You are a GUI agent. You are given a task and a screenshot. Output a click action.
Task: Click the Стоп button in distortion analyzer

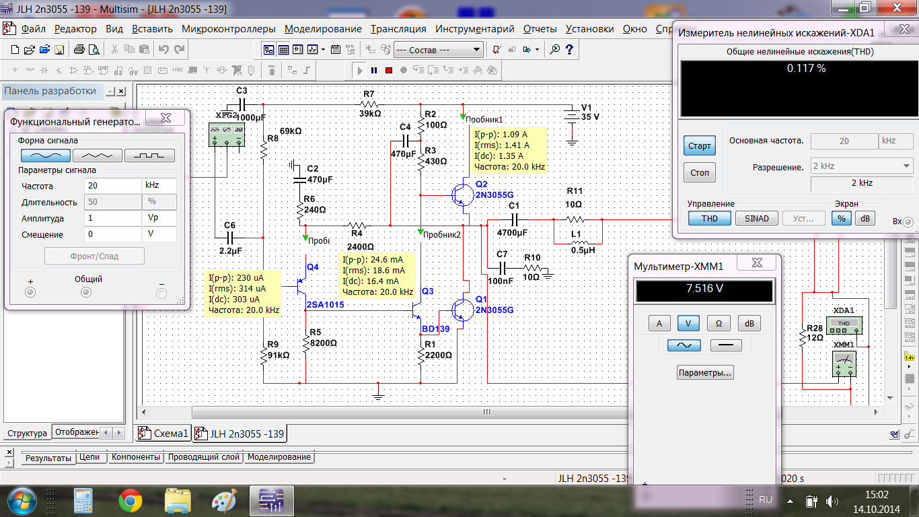[x=700, y=173]
